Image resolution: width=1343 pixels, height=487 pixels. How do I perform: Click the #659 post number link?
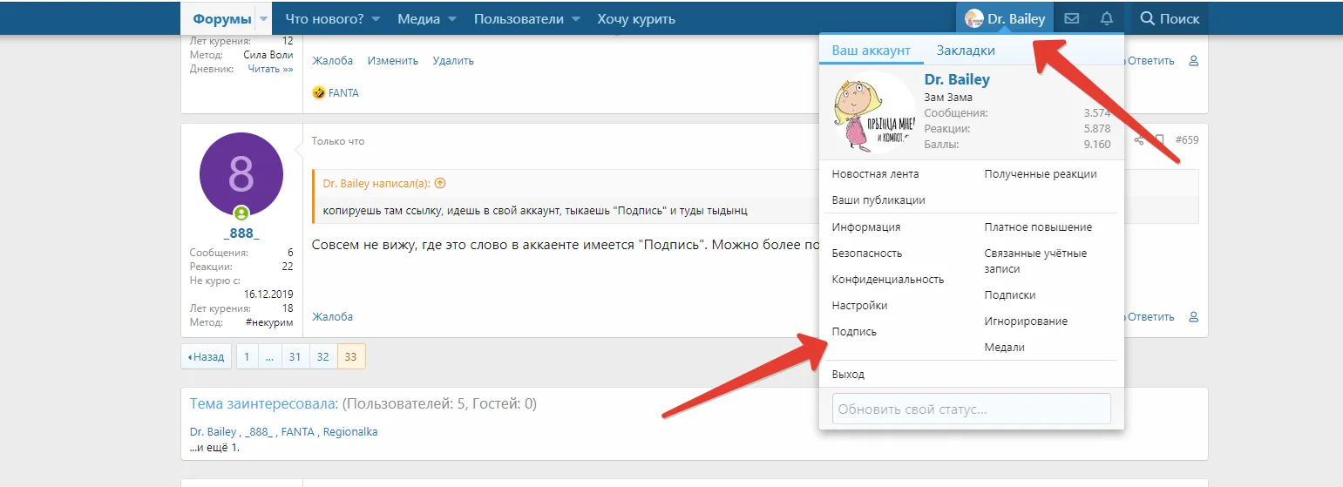[x=1187, y=139]
